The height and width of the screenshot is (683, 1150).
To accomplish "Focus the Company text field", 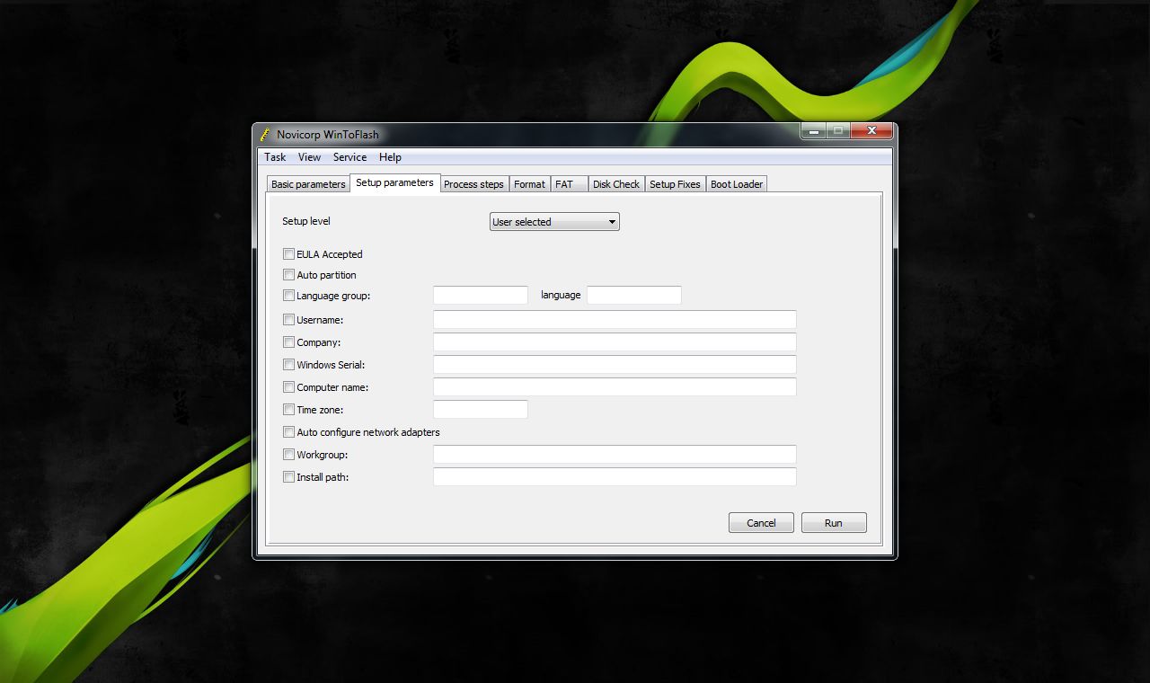I will (615, 341).
